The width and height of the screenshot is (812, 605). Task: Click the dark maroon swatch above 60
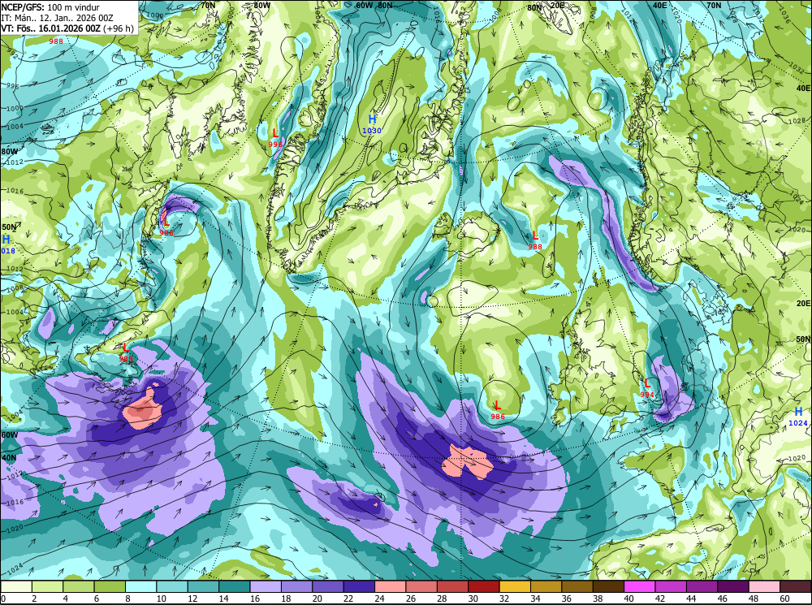coord(796,586)
